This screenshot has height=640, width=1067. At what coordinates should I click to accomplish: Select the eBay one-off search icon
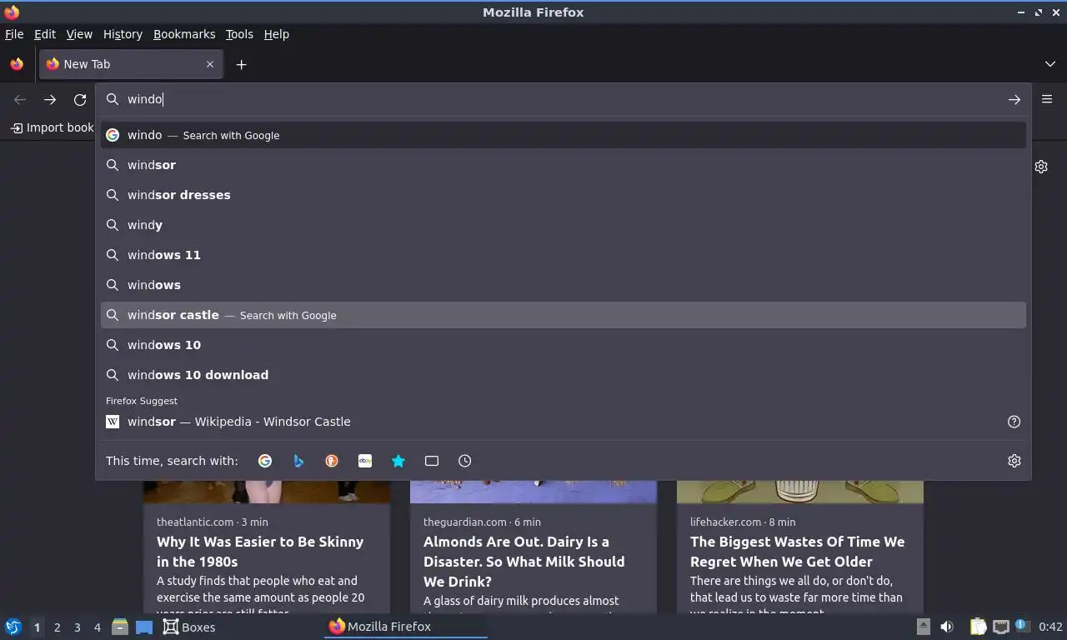coord(365,461)
